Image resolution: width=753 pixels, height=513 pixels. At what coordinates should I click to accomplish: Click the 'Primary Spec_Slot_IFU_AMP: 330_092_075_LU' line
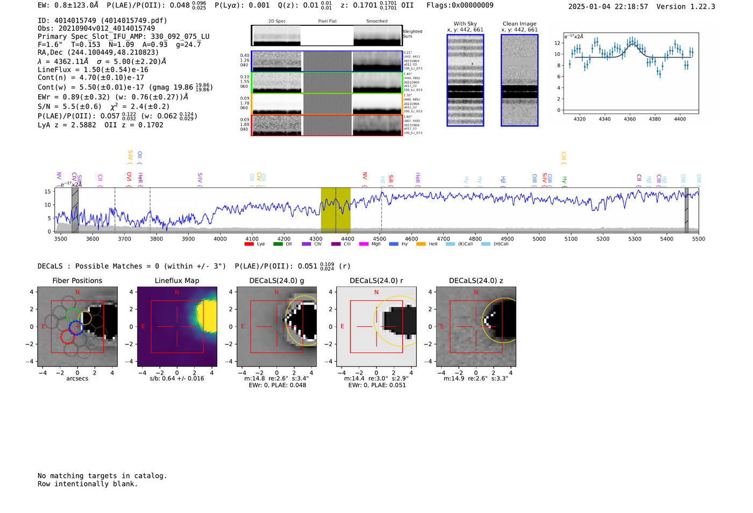click(x=124, y=37)
